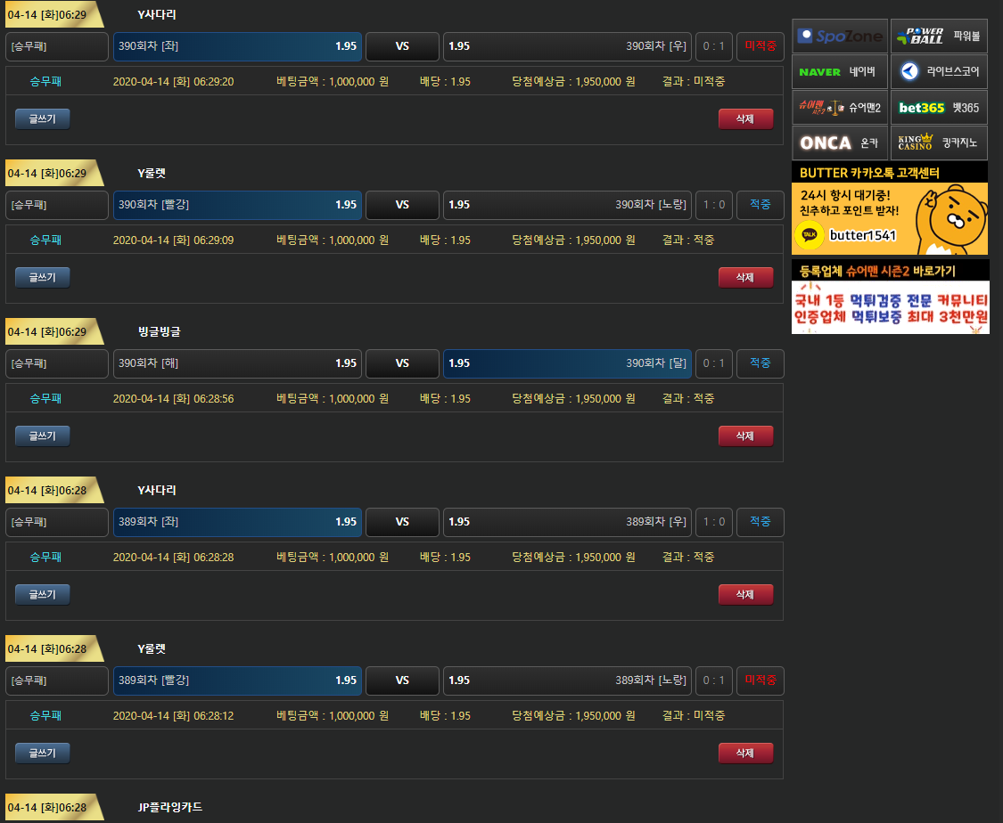
Task: Open the bet365 벳365 link
Action: 939,107
